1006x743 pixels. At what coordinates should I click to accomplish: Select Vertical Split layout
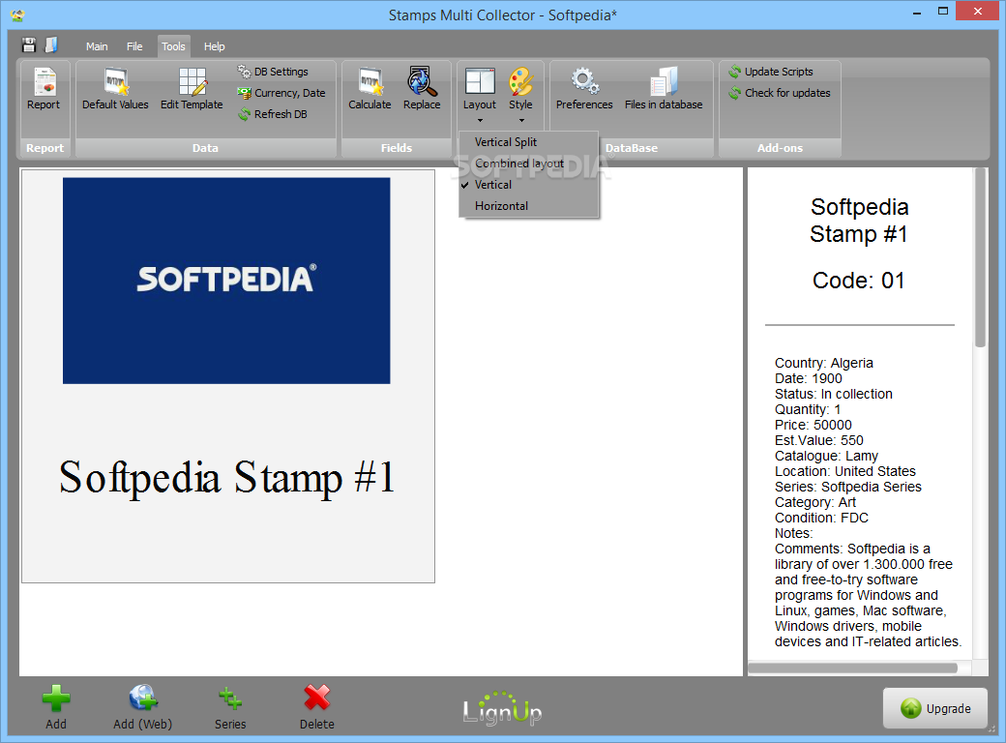pyautogui.click(x=529, y=142)
